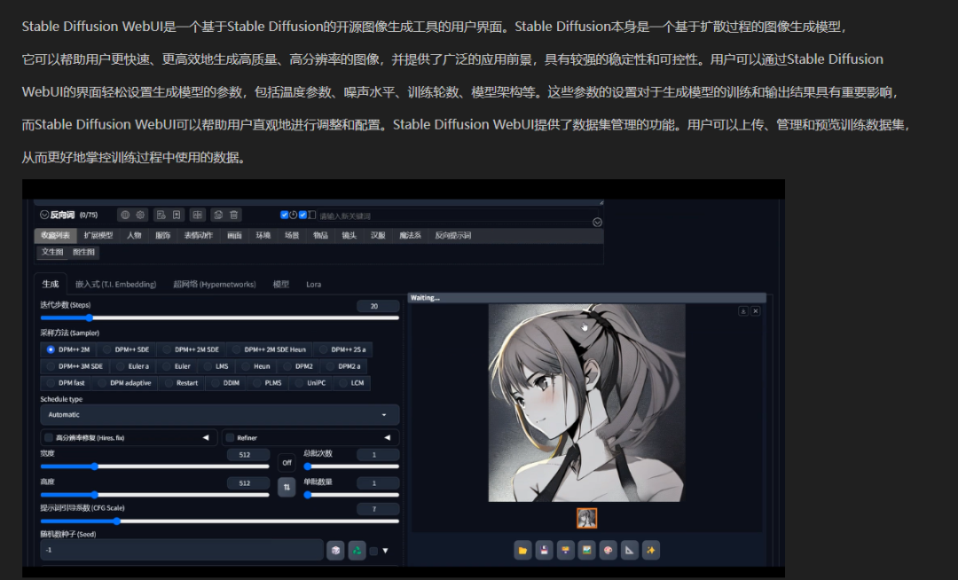Click the translate icon in the negative prompt toolbar
The height and width of the screenshot is (580, 958).
pyautogui.click(x=197, y=215)
